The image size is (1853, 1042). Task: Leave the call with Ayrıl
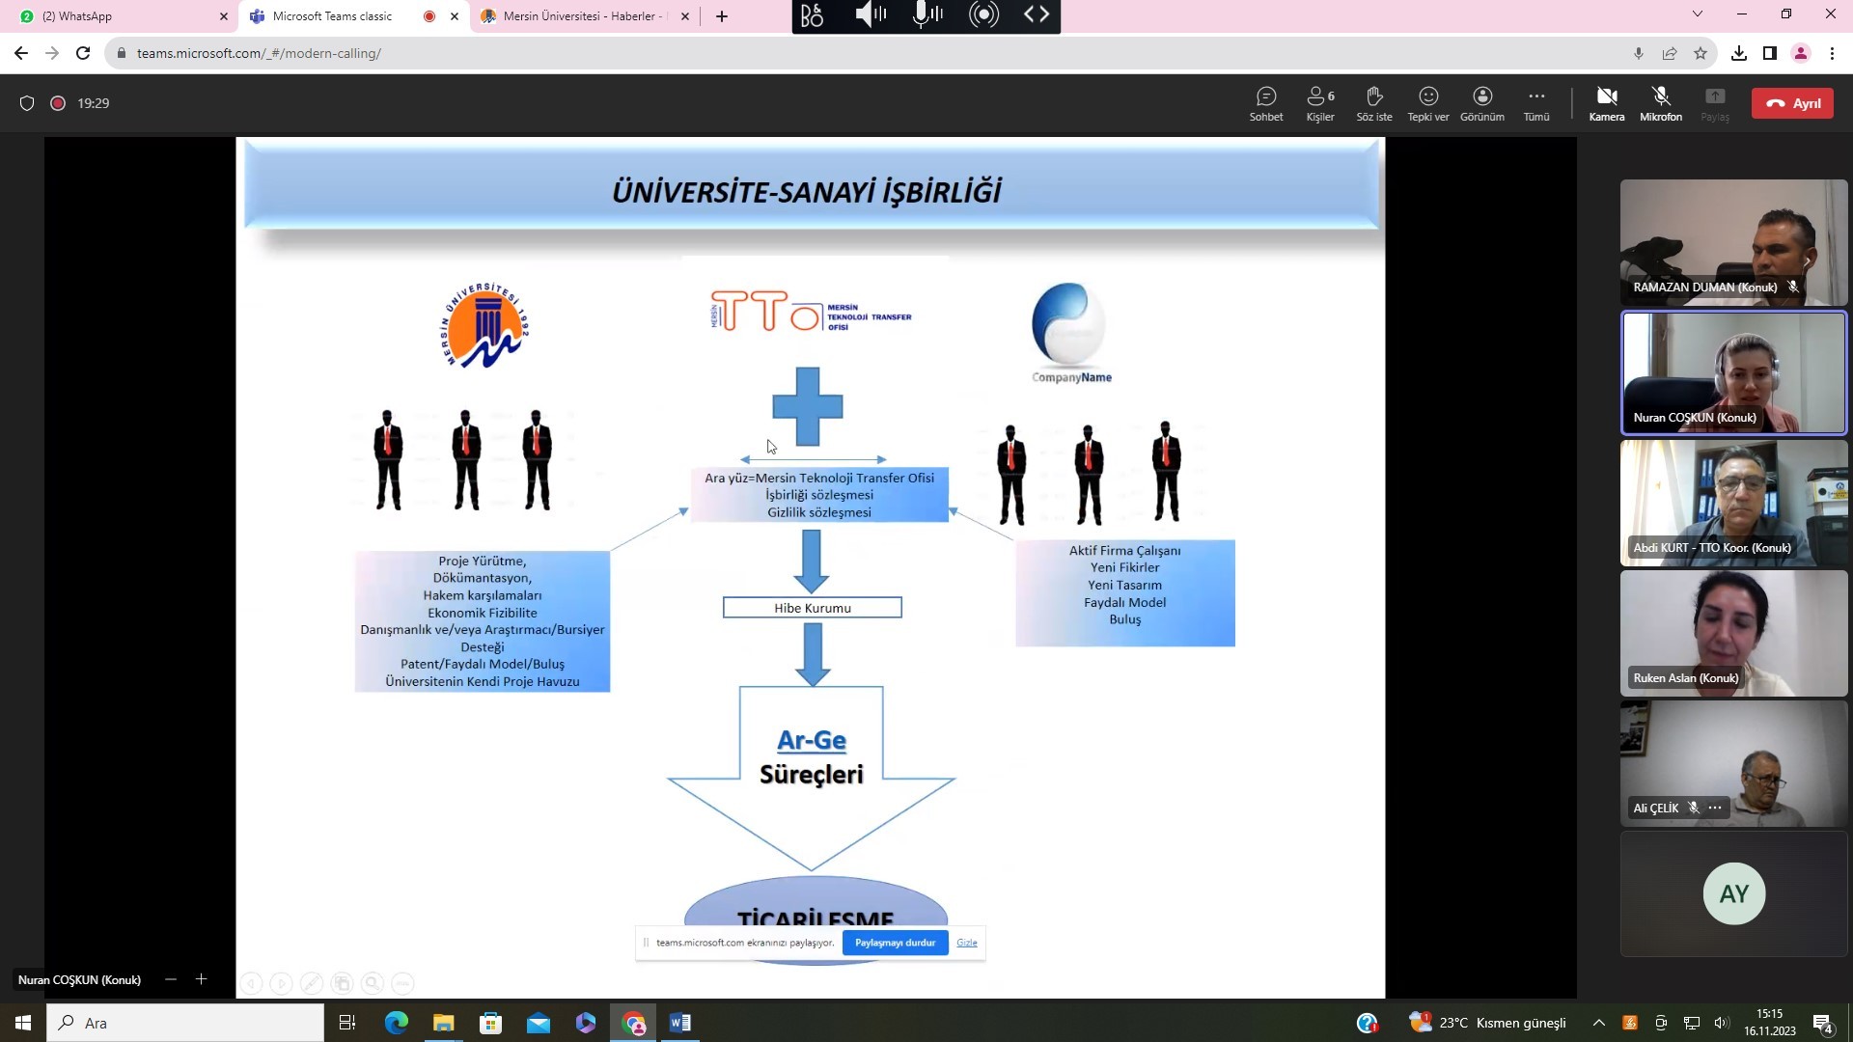pos(1792,103)
